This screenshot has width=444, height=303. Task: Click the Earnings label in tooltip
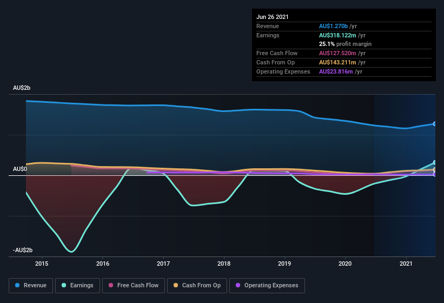(268, 35)
